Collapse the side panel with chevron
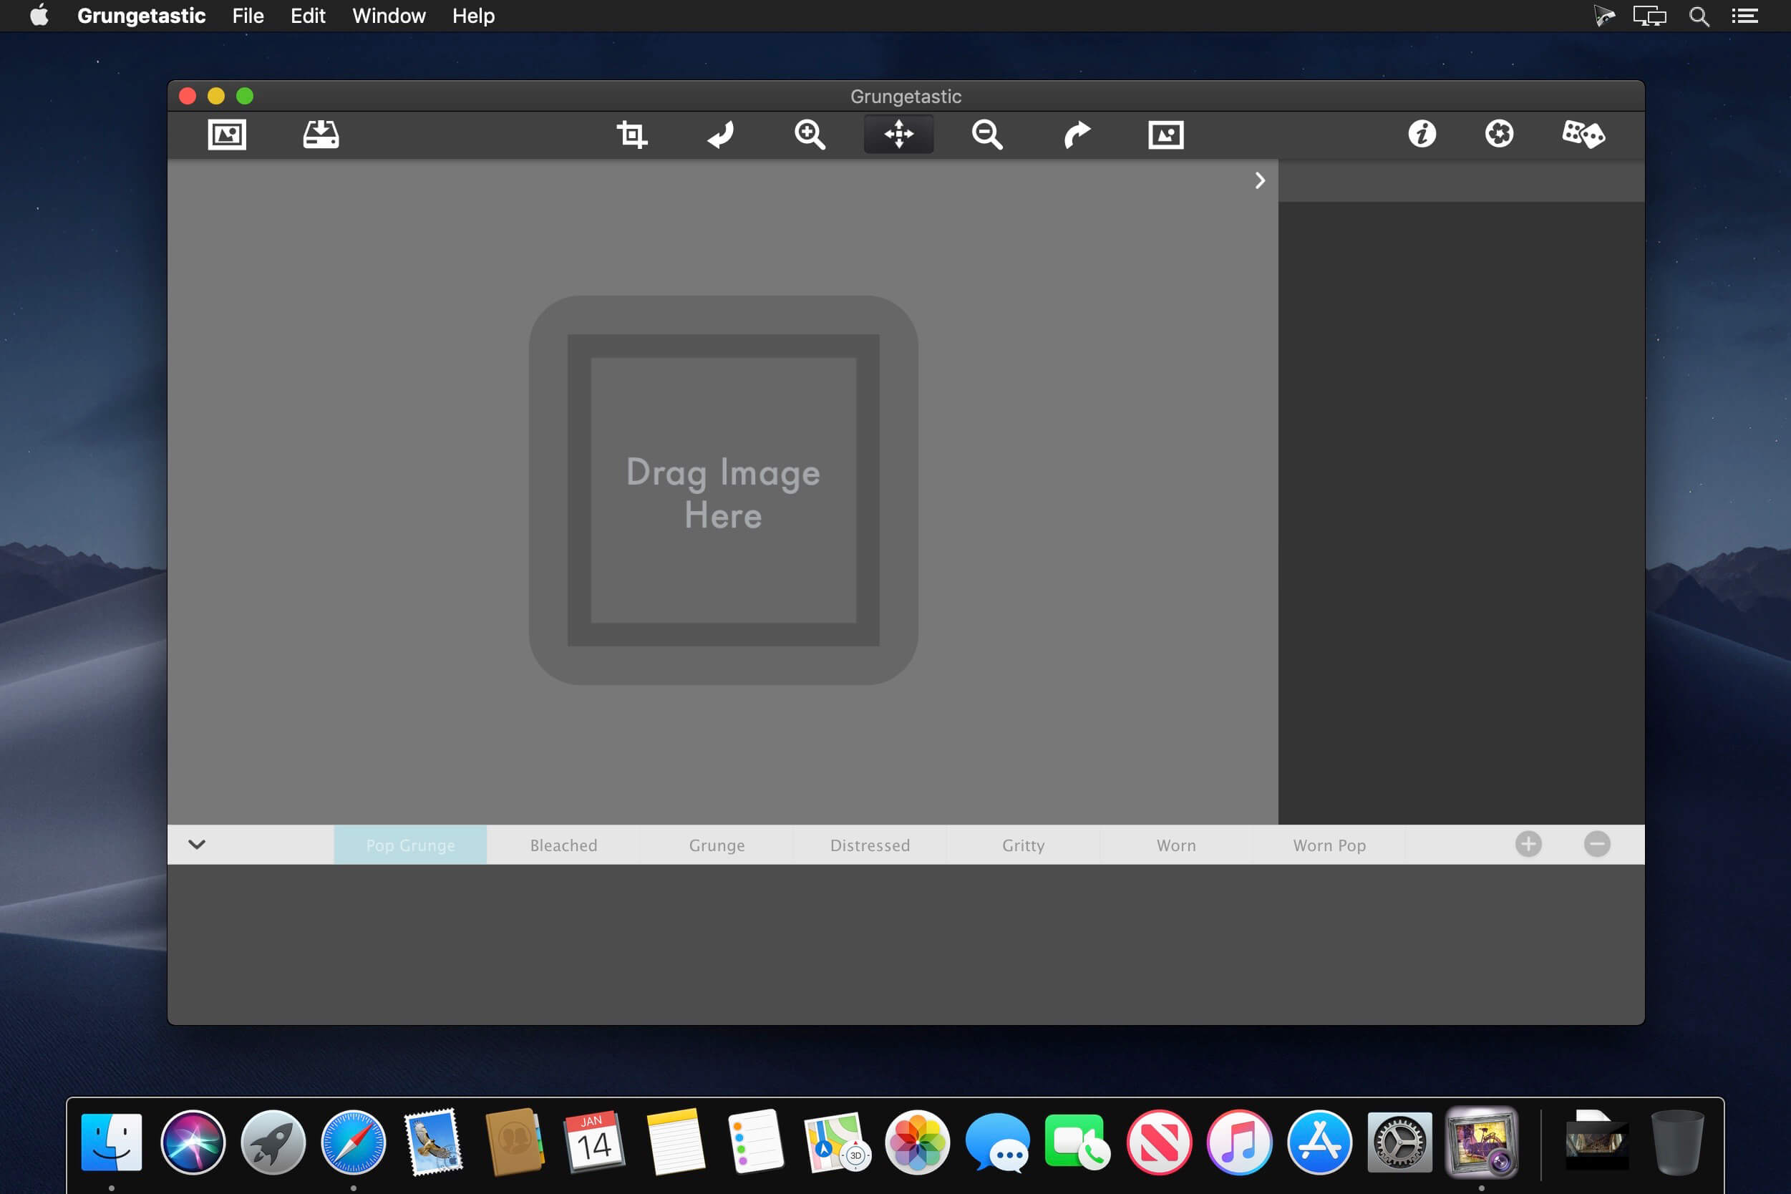The width and height of the screenshot is (1791, 1194). click(x=1259, y=180)
